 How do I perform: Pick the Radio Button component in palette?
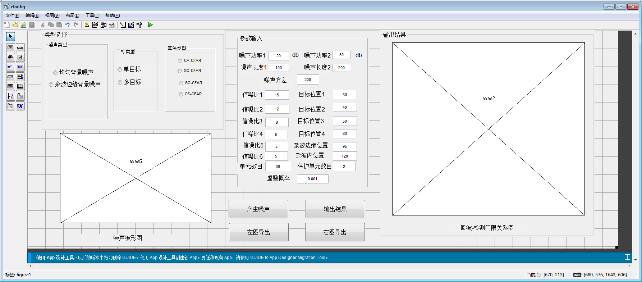(x=10, y=57)
